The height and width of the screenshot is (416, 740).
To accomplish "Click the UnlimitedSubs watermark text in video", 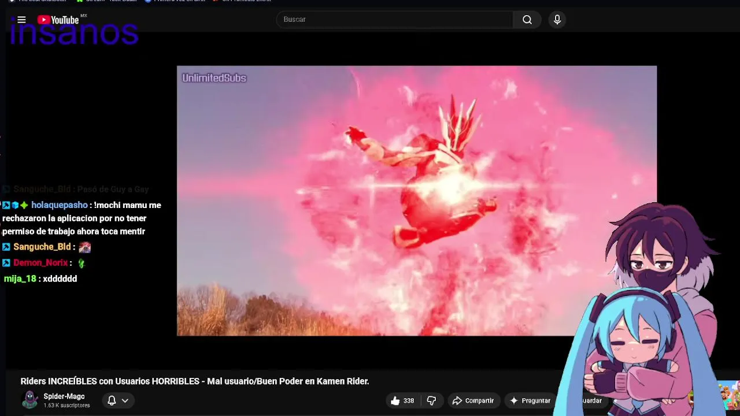I will point(214,78).
